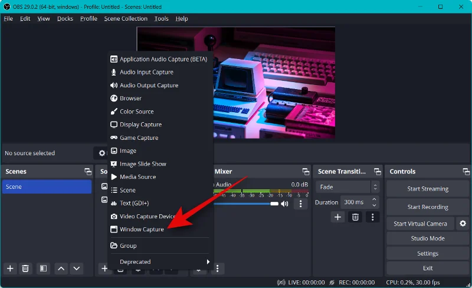
Task: Open scene filters in the Scenes toolbar
Action: tap(43, 269)
